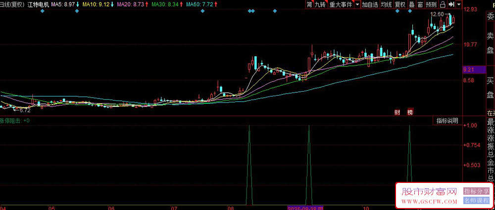Click the 涨停阻击: +0 indicator label

tap(15, 120)
